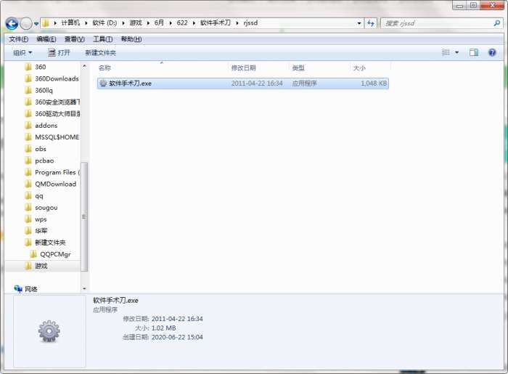The width and height of the screenshot is (508, 374).
Task: Click the large gear thumbnail in details pane
Action: coord(49,331)
